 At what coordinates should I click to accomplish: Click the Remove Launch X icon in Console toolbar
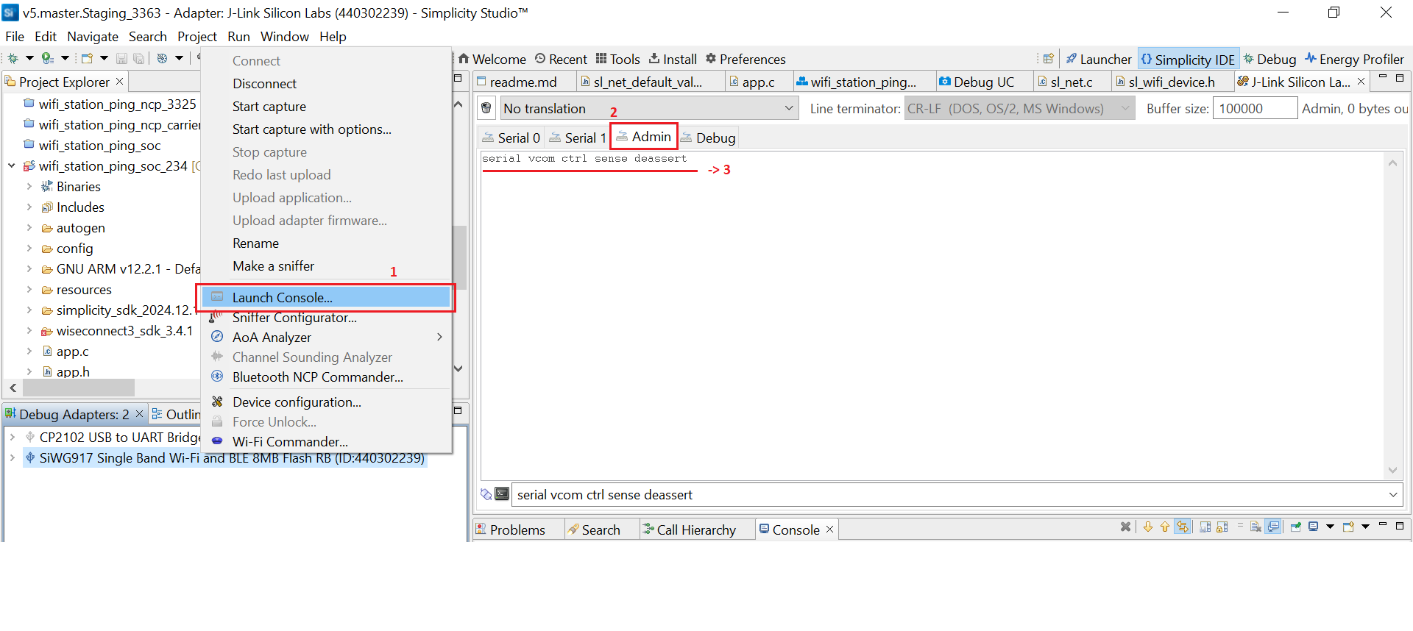(1125, 527)
